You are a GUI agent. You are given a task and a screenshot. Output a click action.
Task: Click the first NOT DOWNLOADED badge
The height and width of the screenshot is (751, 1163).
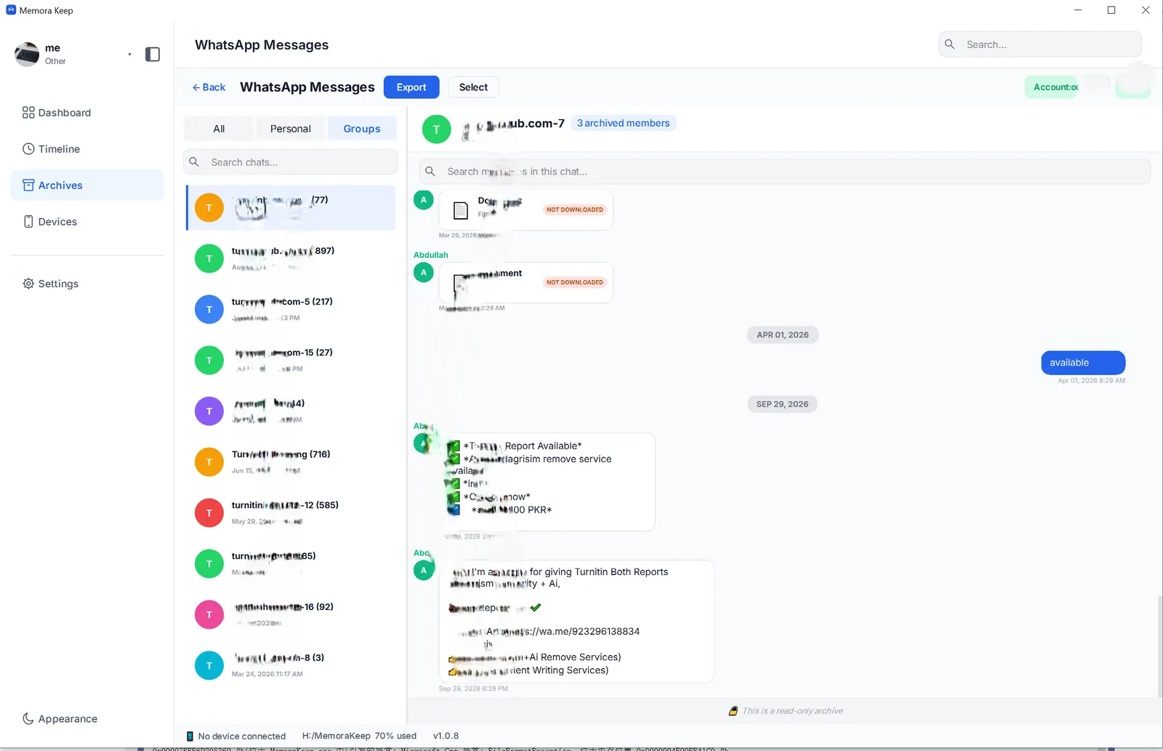coord(575,209)
